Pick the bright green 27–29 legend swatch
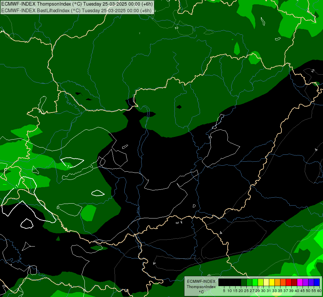 255,282
